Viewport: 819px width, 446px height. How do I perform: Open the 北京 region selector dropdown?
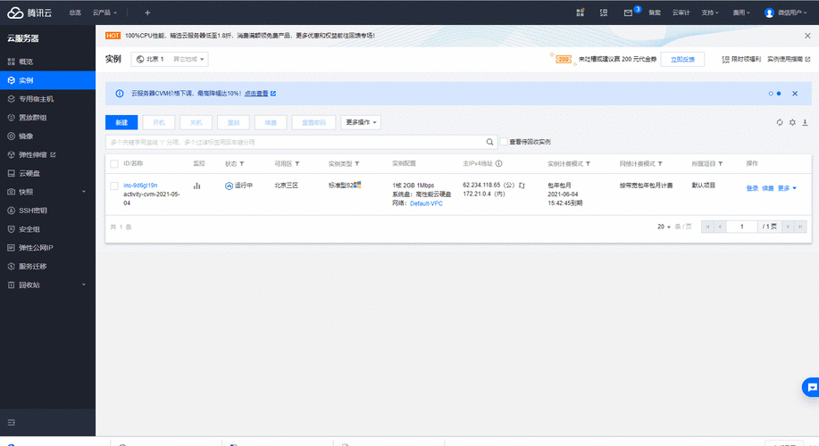coord(170,59)
